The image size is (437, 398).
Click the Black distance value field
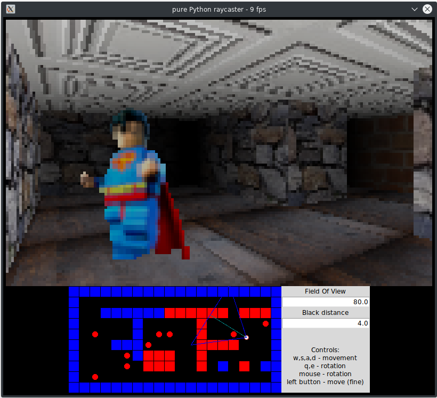(x=326, y=323)
